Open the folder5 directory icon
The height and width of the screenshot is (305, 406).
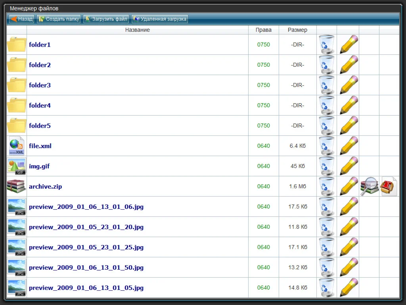(17, 125)
